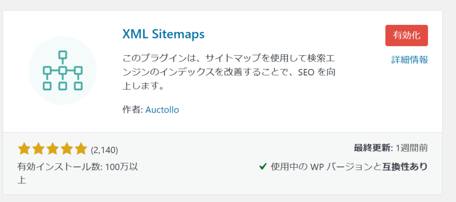
Task: Open the 詳細情報 link
Action: 410,60
